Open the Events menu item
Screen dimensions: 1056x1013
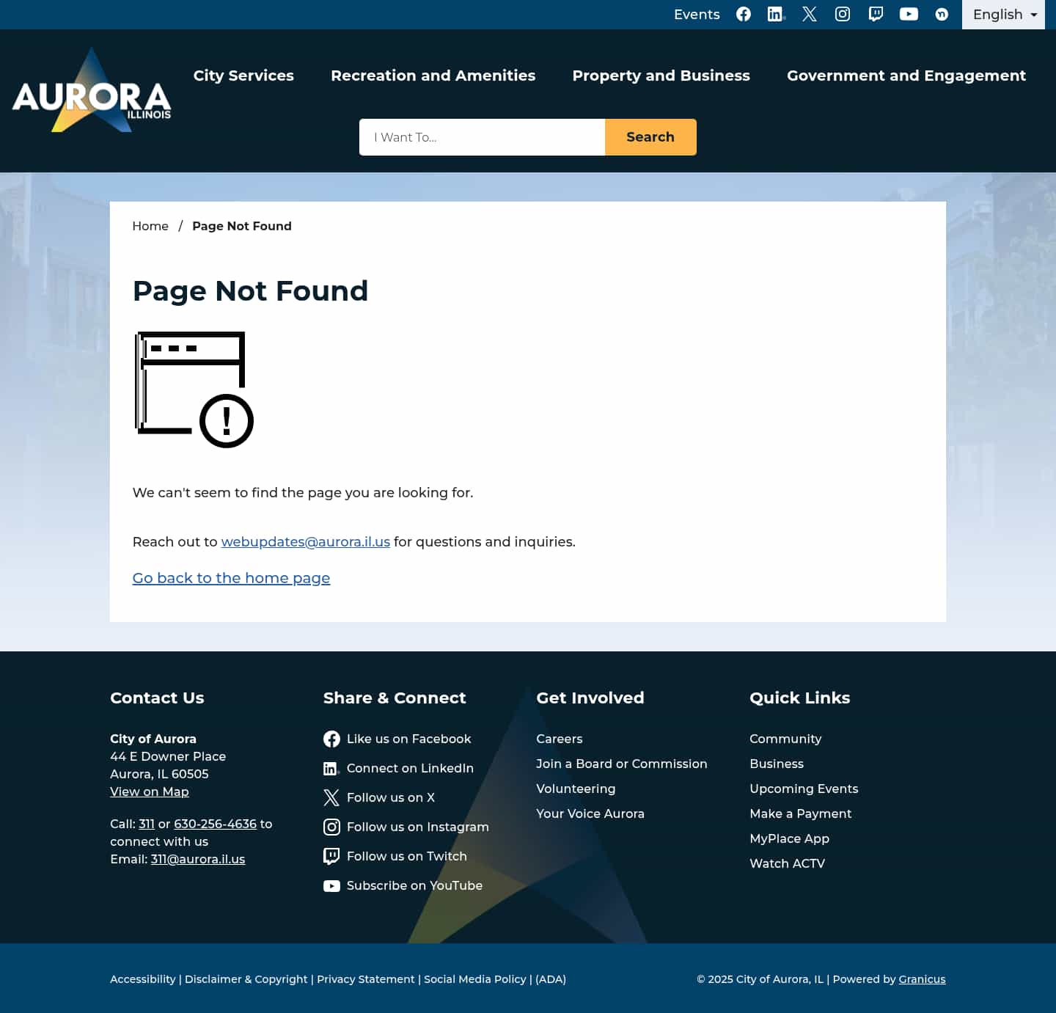(x=696, y=14)
